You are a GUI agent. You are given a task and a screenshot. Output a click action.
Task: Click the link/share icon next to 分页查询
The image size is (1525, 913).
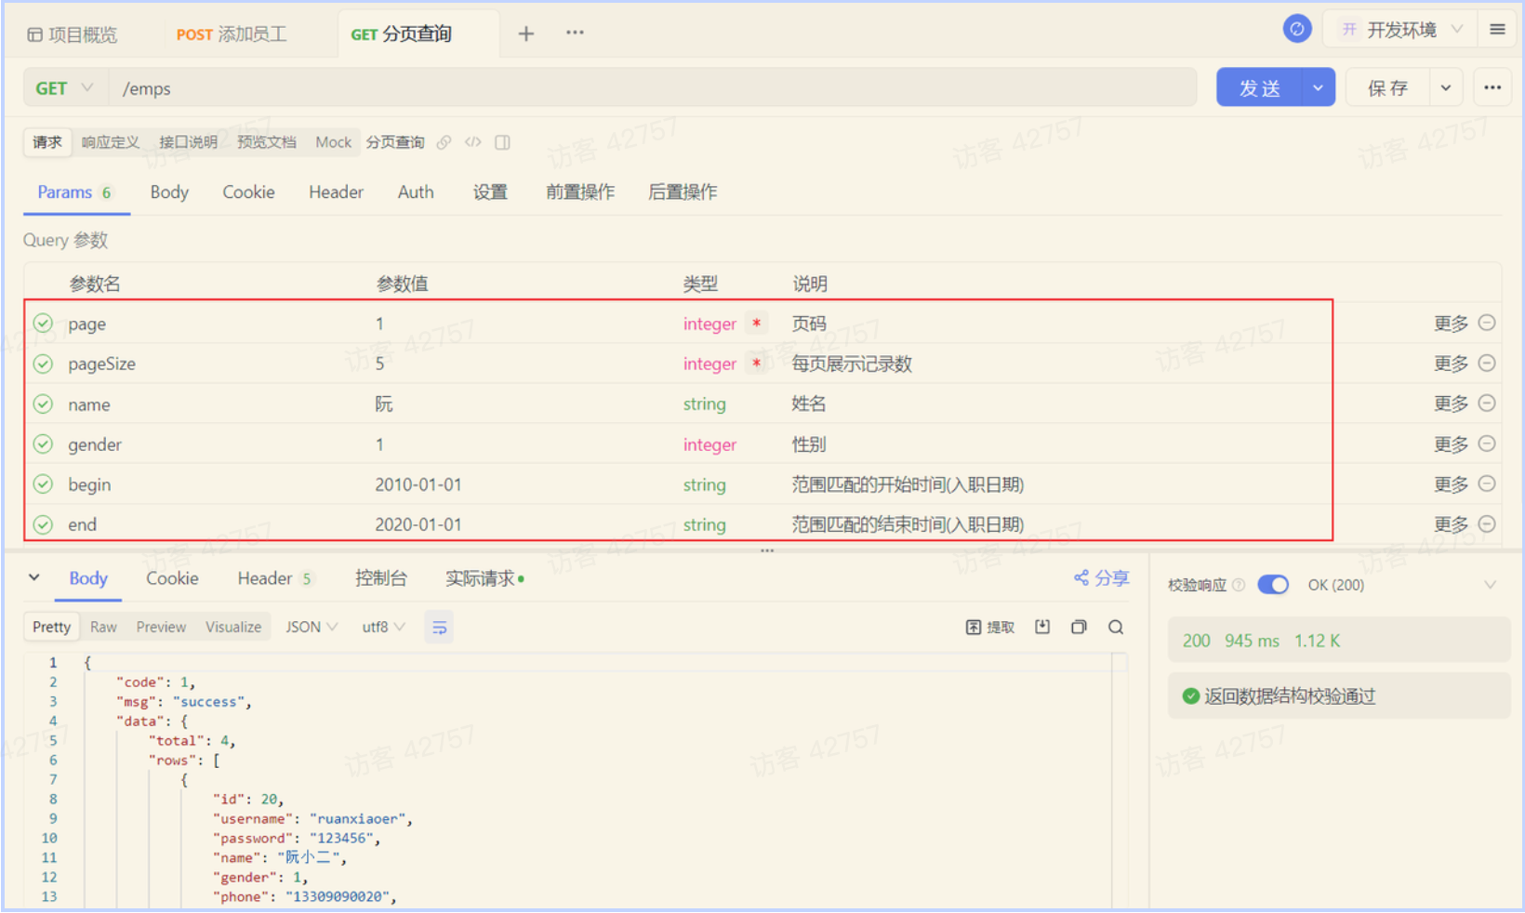click(x=444, y=142)
